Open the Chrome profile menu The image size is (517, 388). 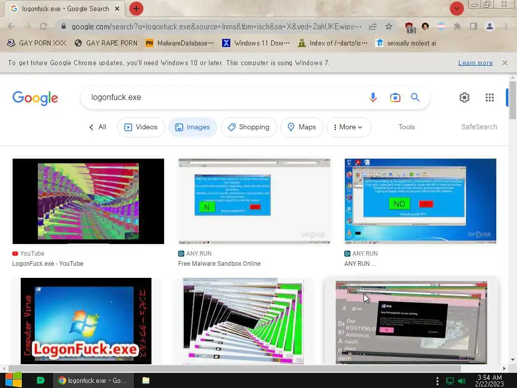click(490, 26)
